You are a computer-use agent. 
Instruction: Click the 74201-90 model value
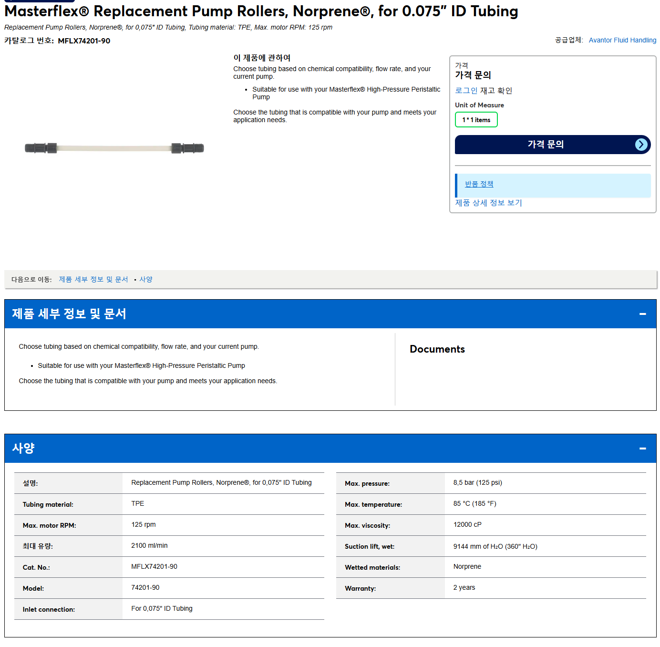click(145, 588)
